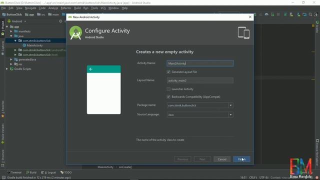The width and height of the screenshot is (320, 180).
Task: Click the activity preview thumbnail
Action: [x=103, y=90]
